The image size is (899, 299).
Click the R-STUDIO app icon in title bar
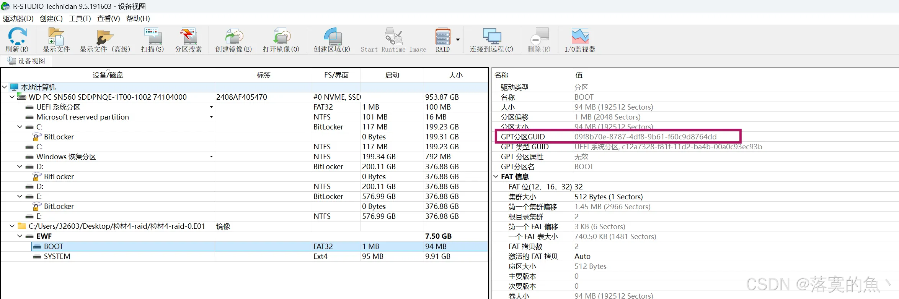click(5, 6)
